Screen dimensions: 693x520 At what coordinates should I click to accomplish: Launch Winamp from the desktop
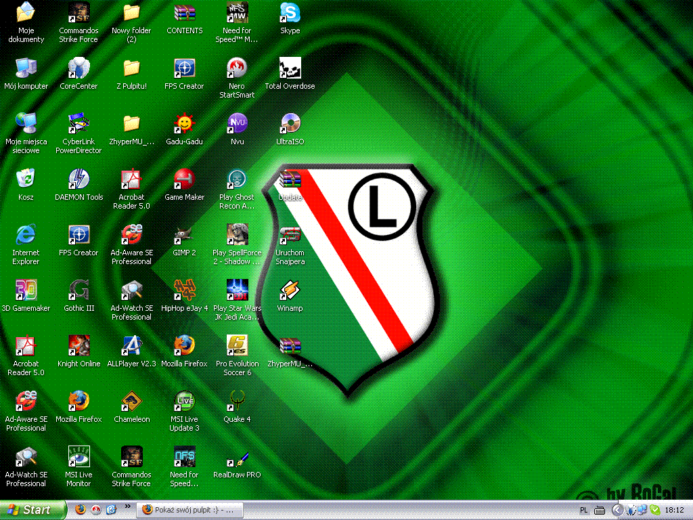point(290,291)
